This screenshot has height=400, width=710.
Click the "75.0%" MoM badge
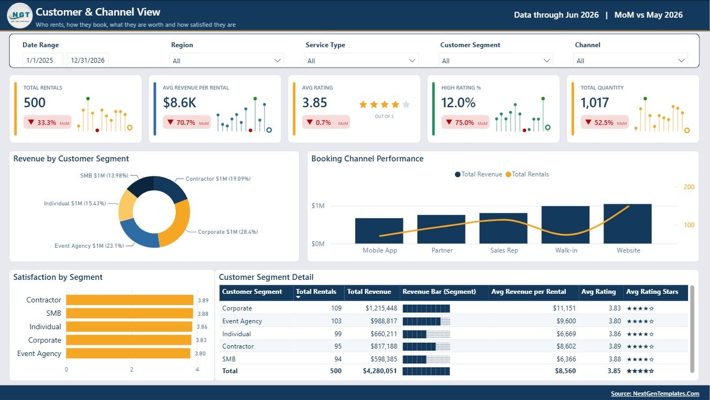click(465, 122)
